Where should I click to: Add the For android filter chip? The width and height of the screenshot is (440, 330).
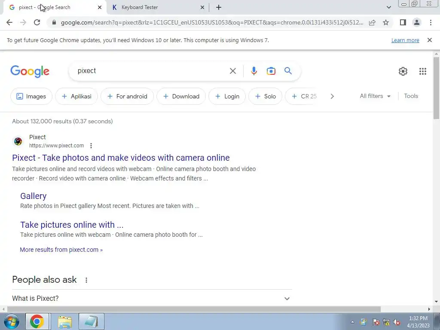[127, 96]
